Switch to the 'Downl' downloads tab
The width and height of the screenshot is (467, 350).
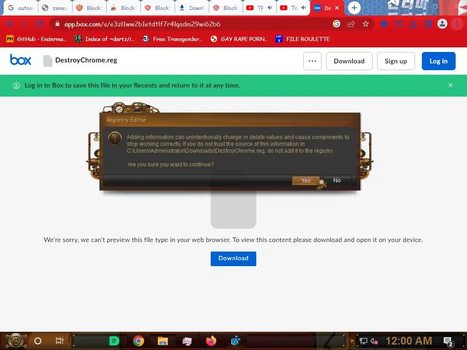[192, 8]
